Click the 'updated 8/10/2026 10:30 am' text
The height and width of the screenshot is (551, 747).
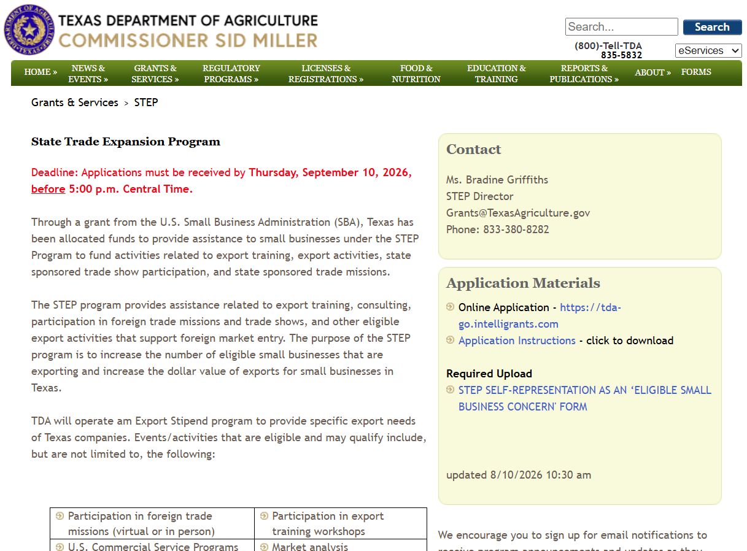pos(519,475)
